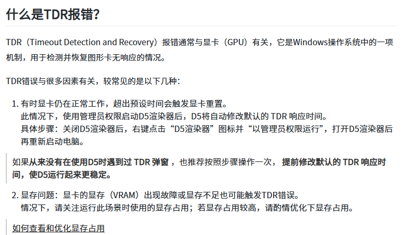Click the line 机制，用于检测并恢复图形卡无响应的情况

pos(86,57)
